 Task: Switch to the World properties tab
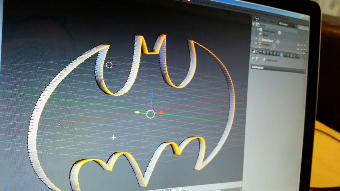pyautogui.click(x=271, y=53)
